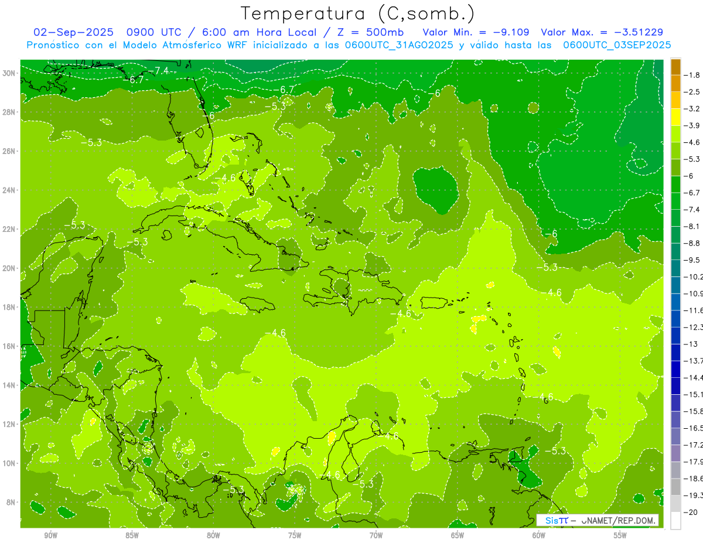Click the "-20" color scale value

click(x=691, y=512)
